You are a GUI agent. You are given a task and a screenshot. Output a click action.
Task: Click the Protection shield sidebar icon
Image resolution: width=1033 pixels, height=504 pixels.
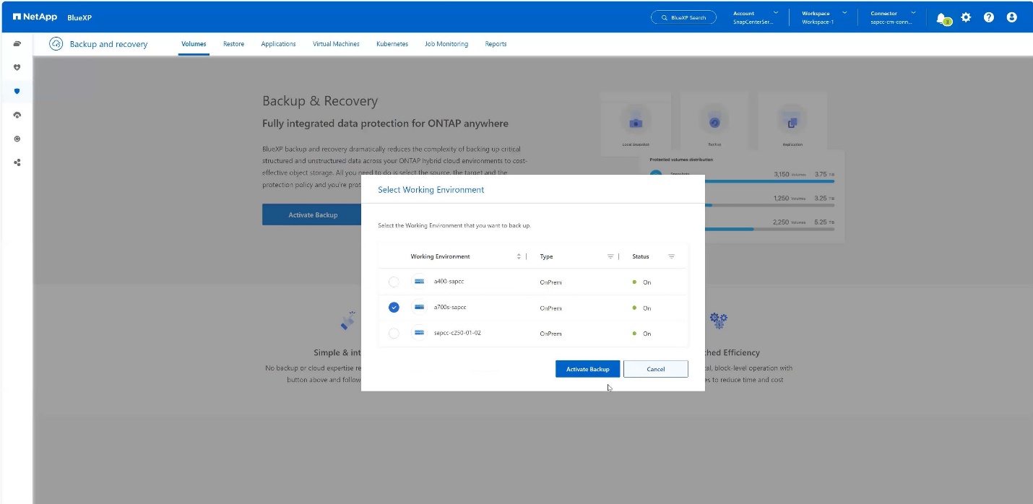point(17,92)
